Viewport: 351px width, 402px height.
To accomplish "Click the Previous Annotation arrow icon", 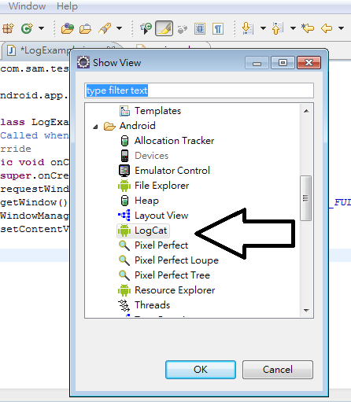I will (278, 28).
